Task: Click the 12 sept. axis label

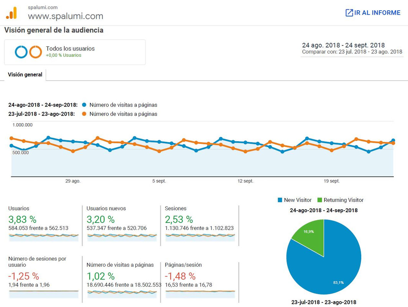Action: (245, 181)
